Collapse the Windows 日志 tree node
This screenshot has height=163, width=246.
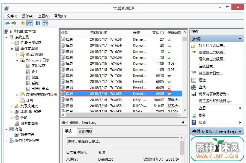[x=17, y=60]
